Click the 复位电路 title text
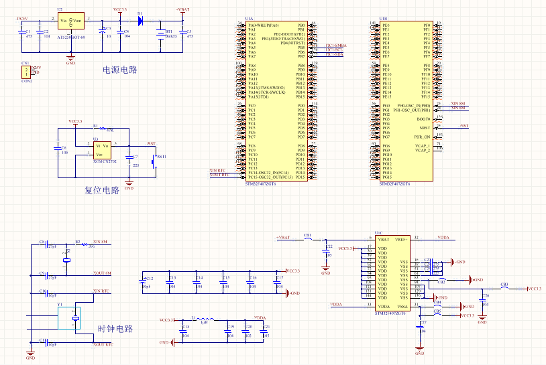This screenshot has width=546, height=365. (101, 190)
